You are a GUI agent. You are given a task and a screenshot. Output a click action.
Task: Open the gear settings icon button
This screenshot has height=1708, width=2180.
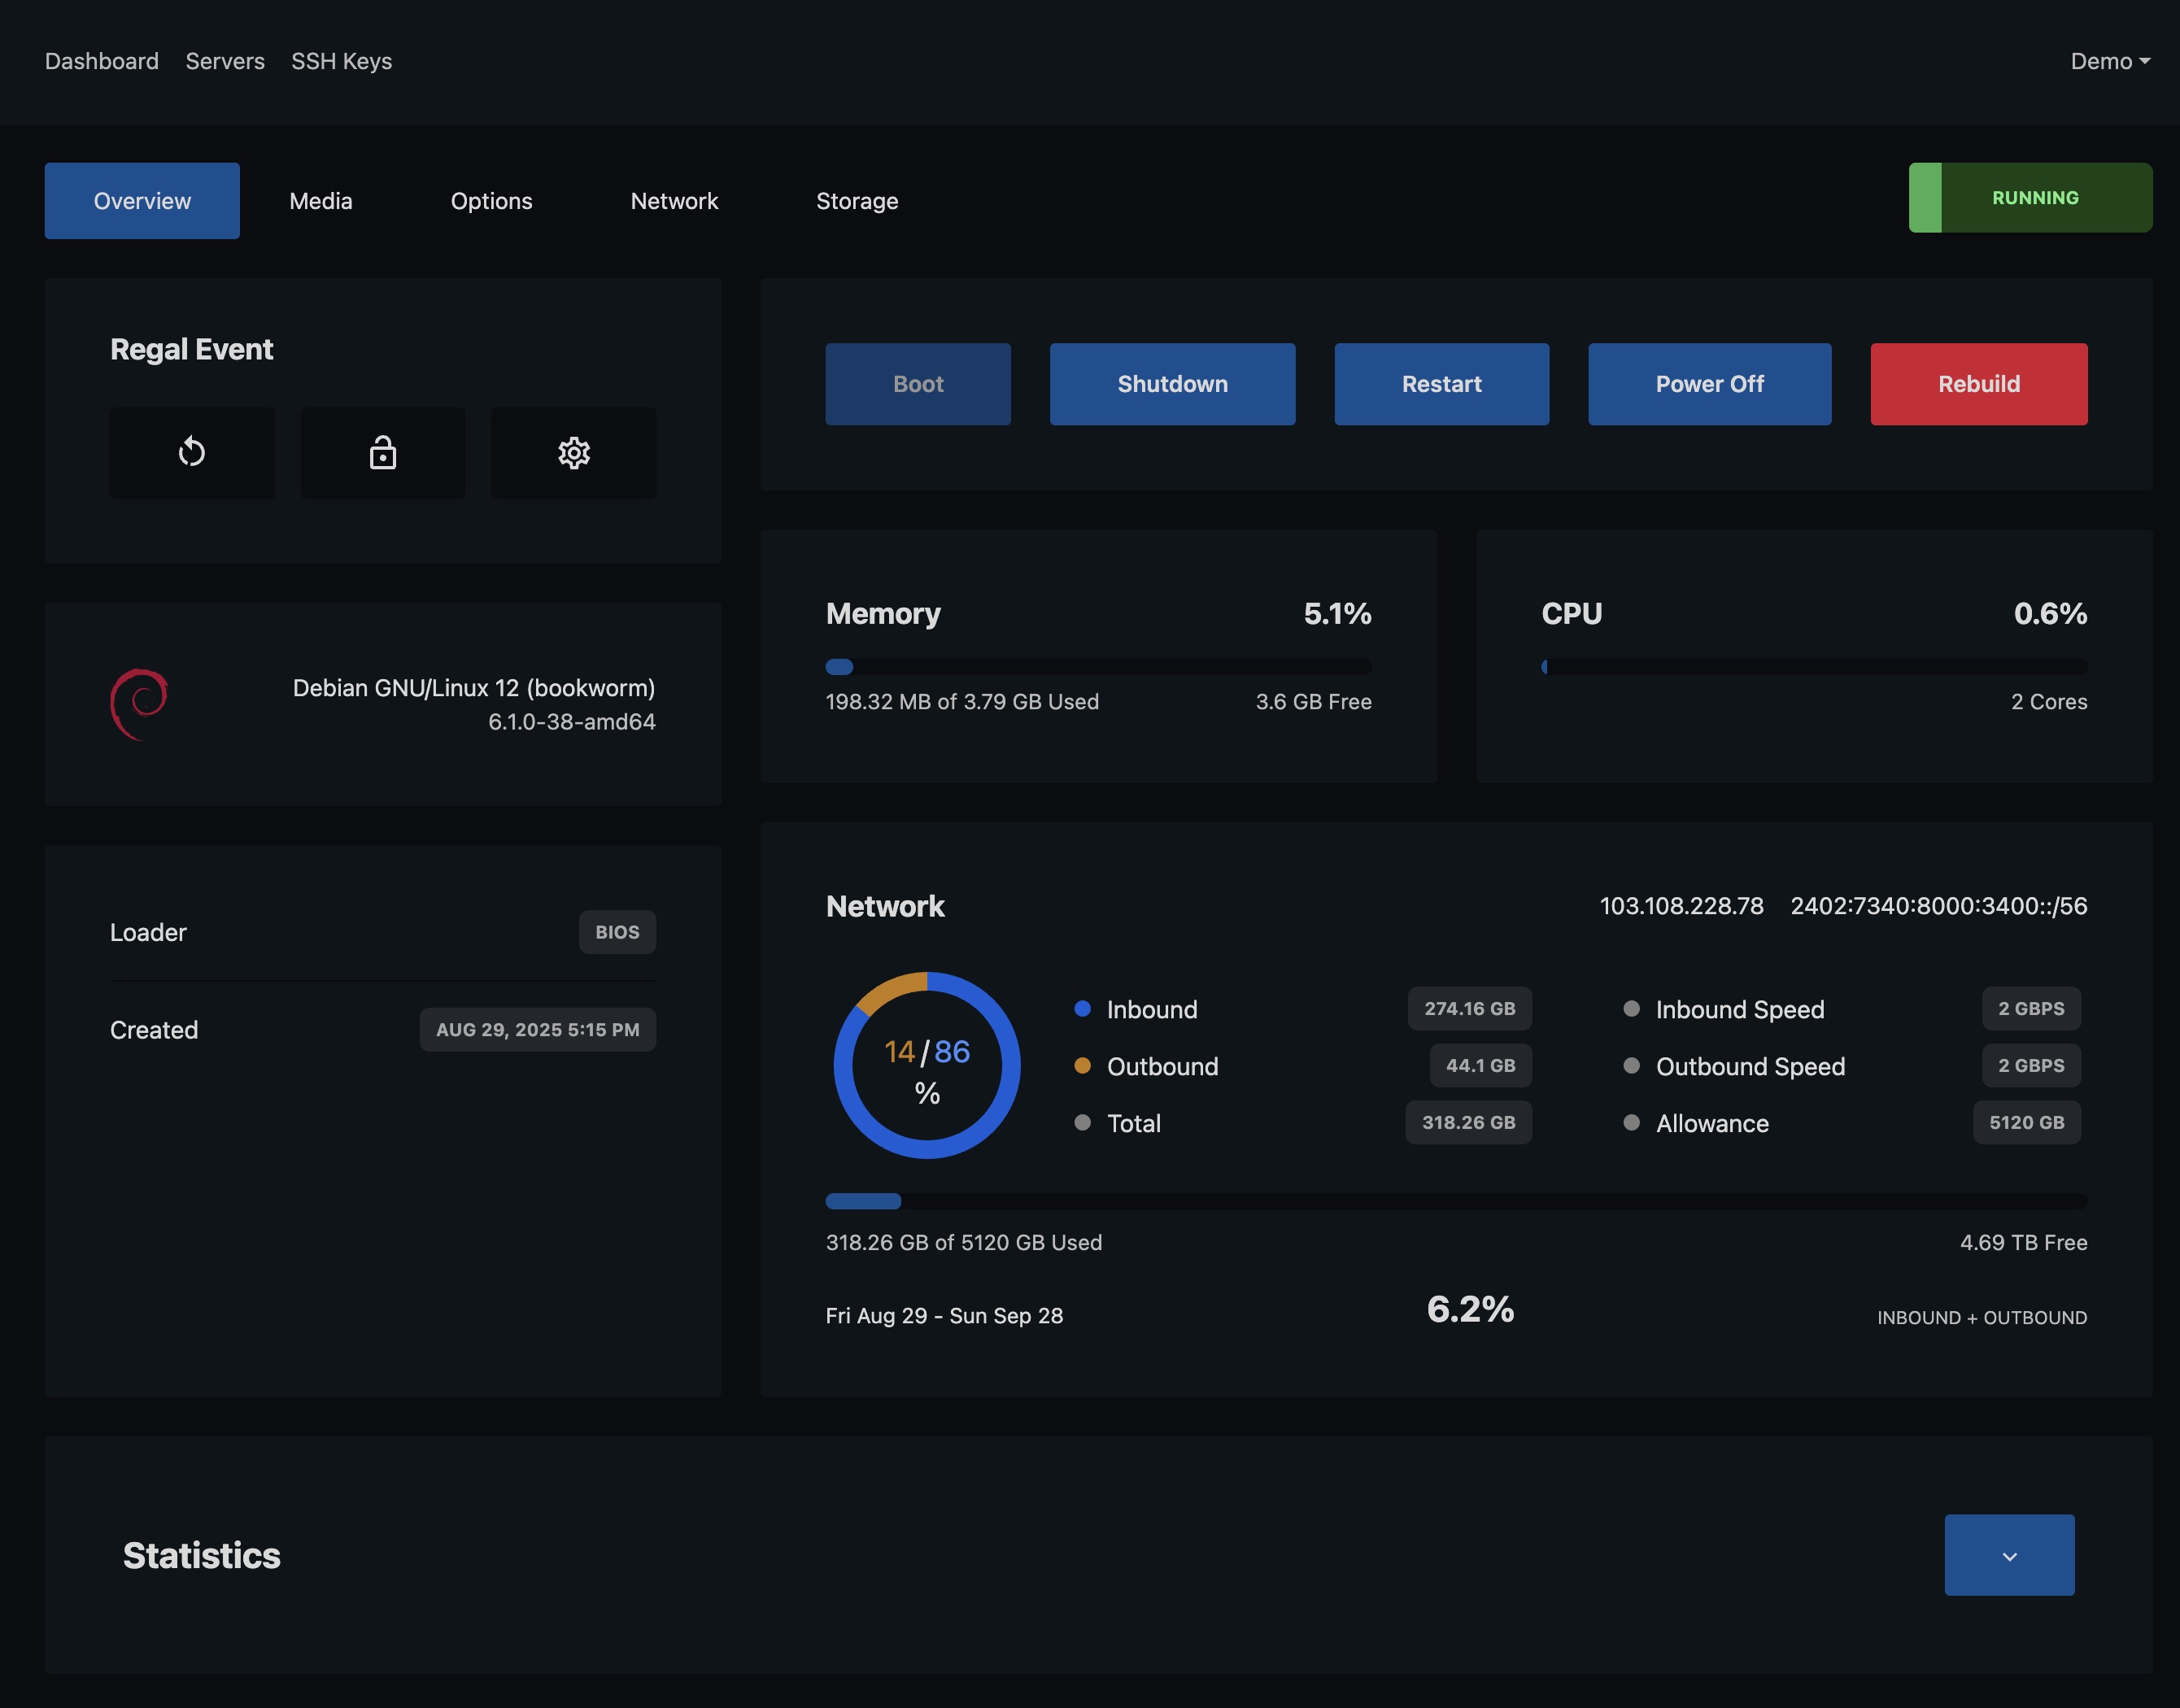[x=574, y=453]
